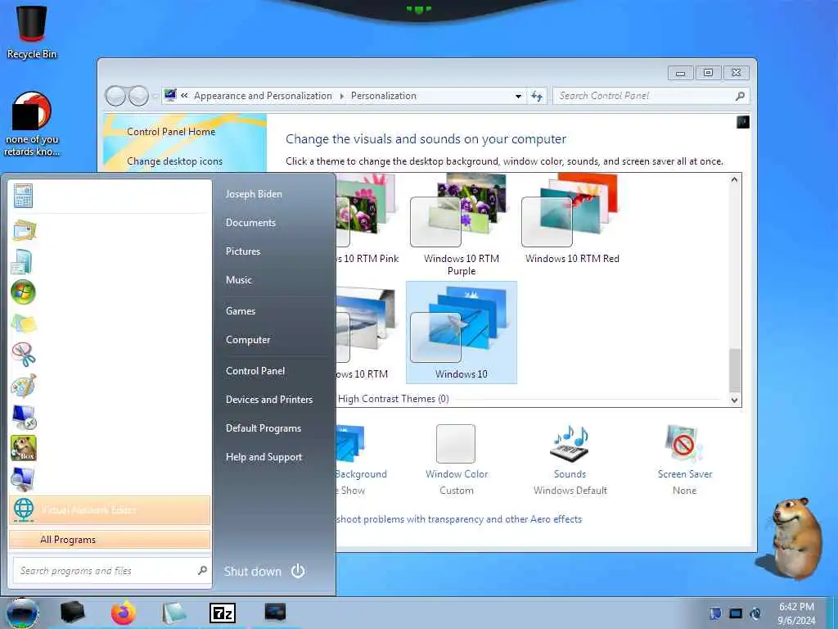Click the search magnifier in Control Panel
The image size is (838, 629).
[x=740, y=96]
